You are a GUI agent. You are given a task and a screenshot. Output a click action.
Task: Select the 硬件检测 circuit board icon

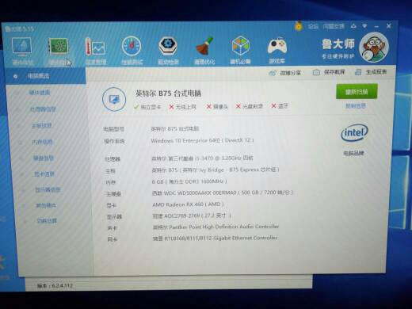click(59, 47)
